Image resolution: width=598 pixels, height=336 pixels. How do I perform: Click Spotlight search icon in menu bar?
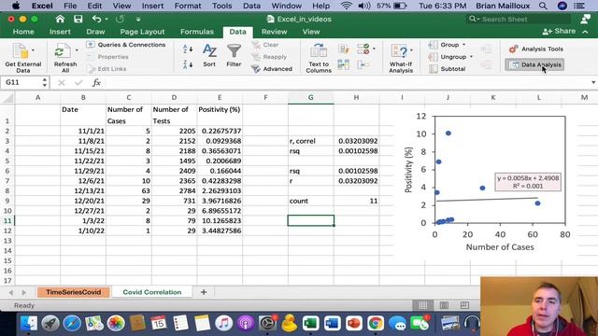click(x=543, y=6)
